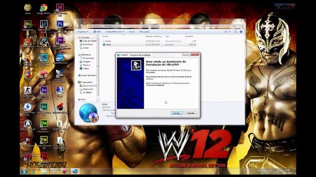This screenshot has width=316, height=177.
Task: Click the Windows Start button
Action: tap(24, 171)
